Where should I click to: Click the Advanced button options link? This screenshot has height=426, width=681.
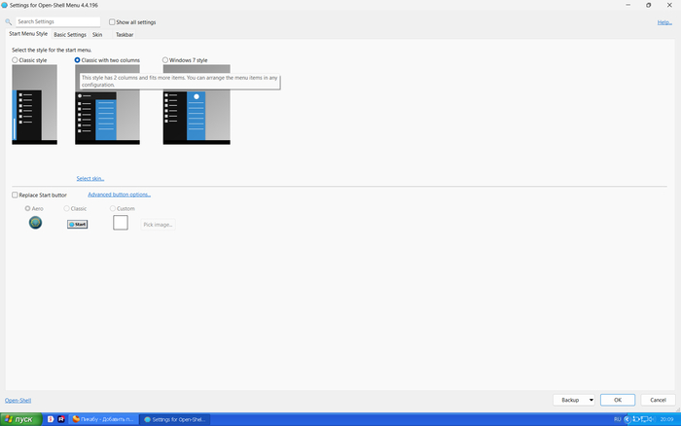point(119,195)
